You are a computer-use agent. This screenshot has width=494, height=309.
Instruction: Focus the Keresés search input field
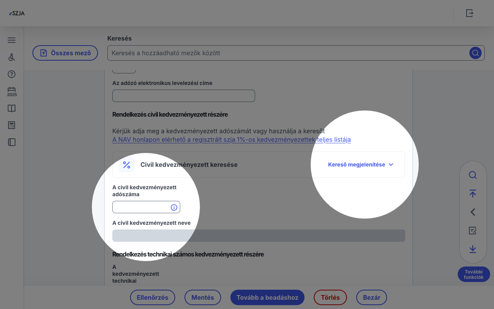click(x=288, y=53)
